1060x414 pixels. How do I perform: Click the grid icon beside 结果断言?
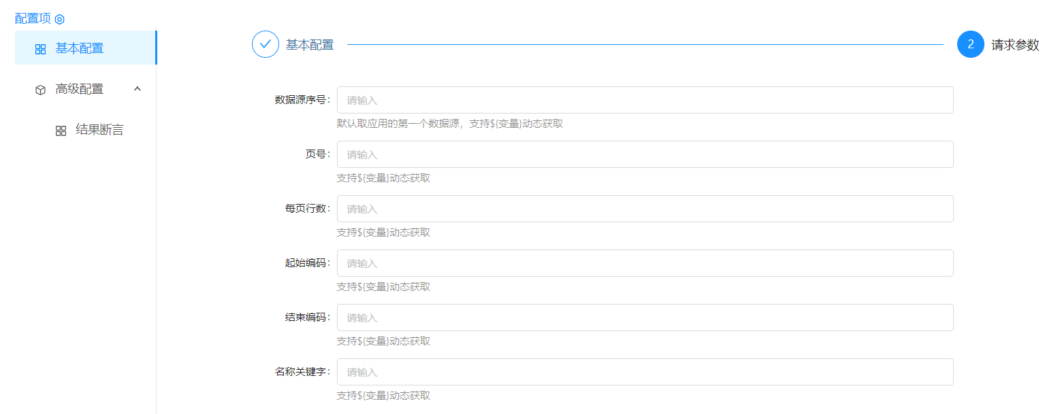(x=61, y=131)
